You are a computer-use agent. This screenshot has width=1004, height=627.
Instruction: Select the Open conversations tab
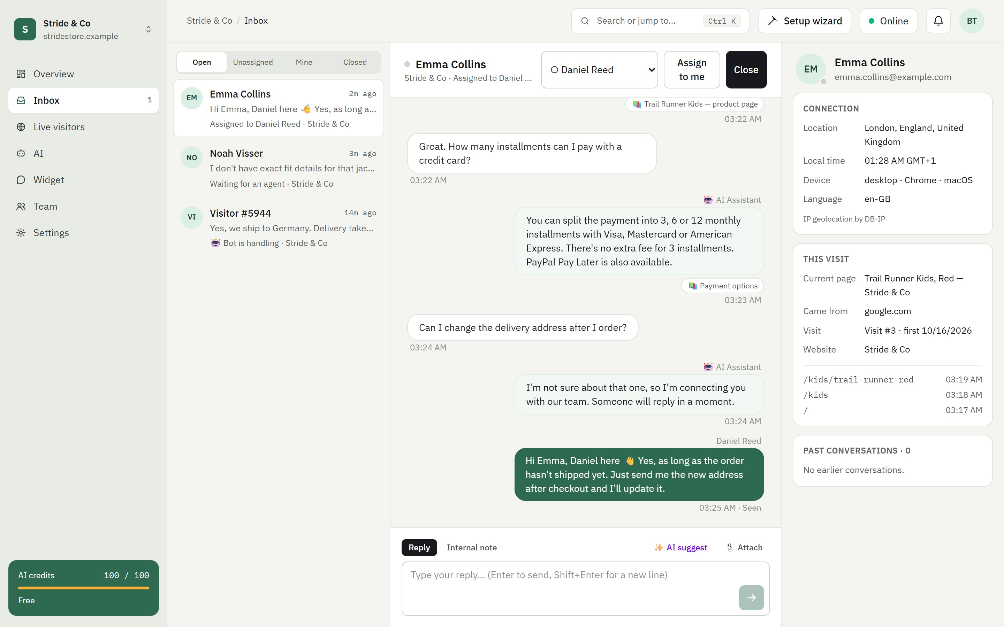pyautogui.click(x=201, y=62)
